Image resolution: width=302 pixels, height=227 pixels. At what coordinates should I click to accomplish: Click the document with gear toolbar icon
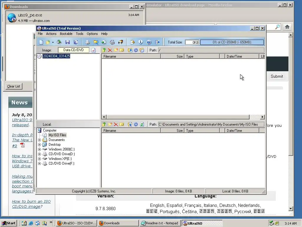click(x=132, y=42)
